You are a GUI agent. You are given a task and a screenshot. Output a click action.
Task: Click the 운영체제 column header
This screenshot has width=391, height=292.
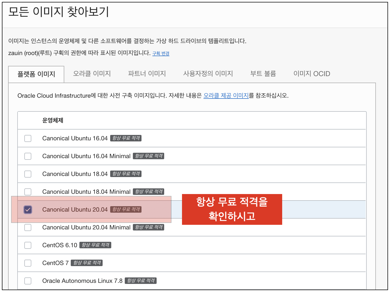click(x=53, y=120)
